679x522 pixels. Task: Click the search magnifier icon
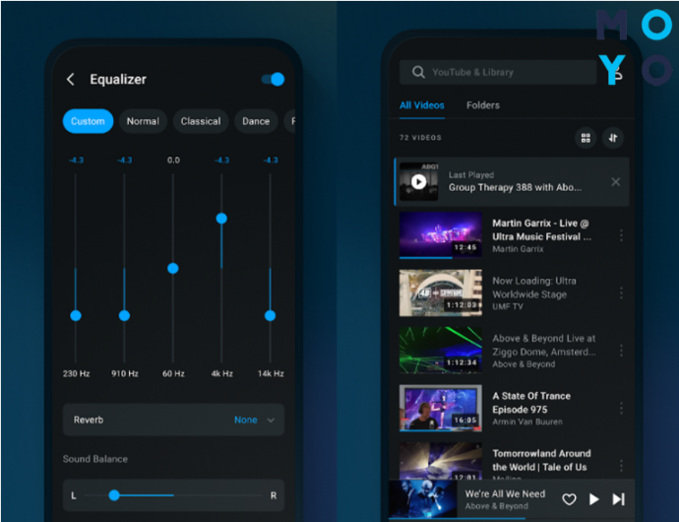[418, 72]
